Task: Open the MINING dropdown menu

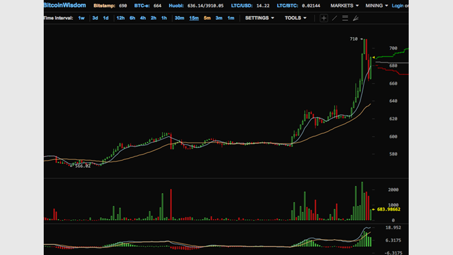Action: click(x=377, y=6)
